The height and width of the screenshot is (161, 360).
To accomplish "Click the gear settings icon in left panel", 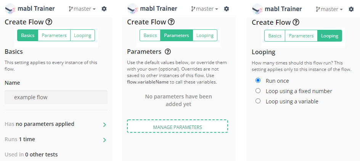I will (104, 9).
